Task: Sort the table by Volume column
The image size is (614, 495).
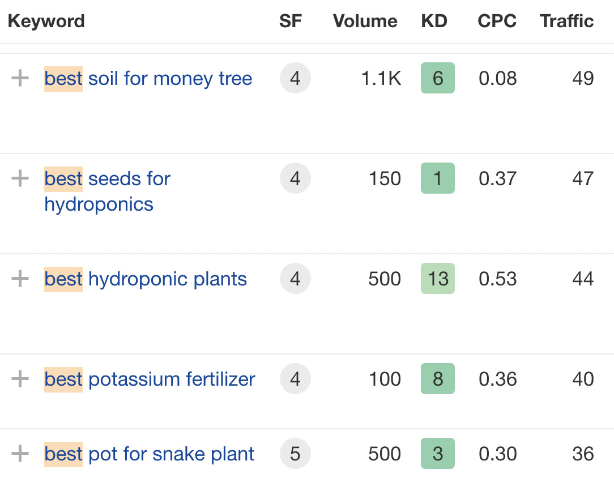Action: pyautogui.click(x=365, y=21)
